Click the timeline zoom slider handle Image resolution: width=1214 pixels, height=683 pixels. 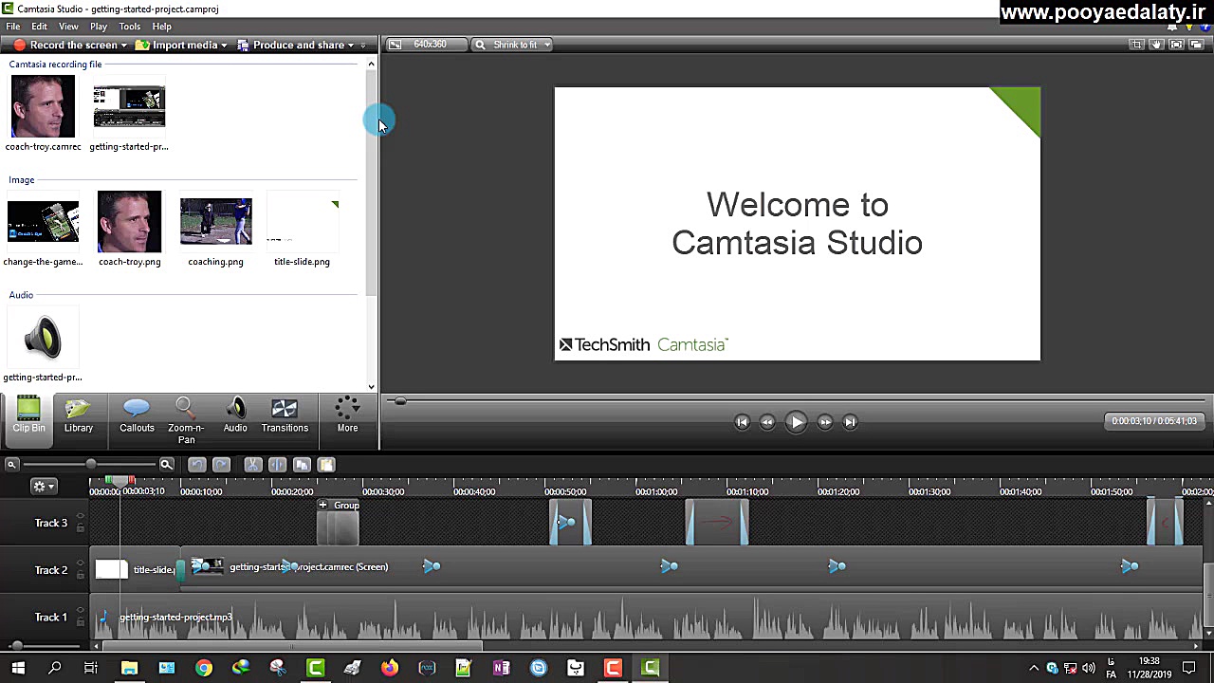pyautogui.click(x=90, y=464)
